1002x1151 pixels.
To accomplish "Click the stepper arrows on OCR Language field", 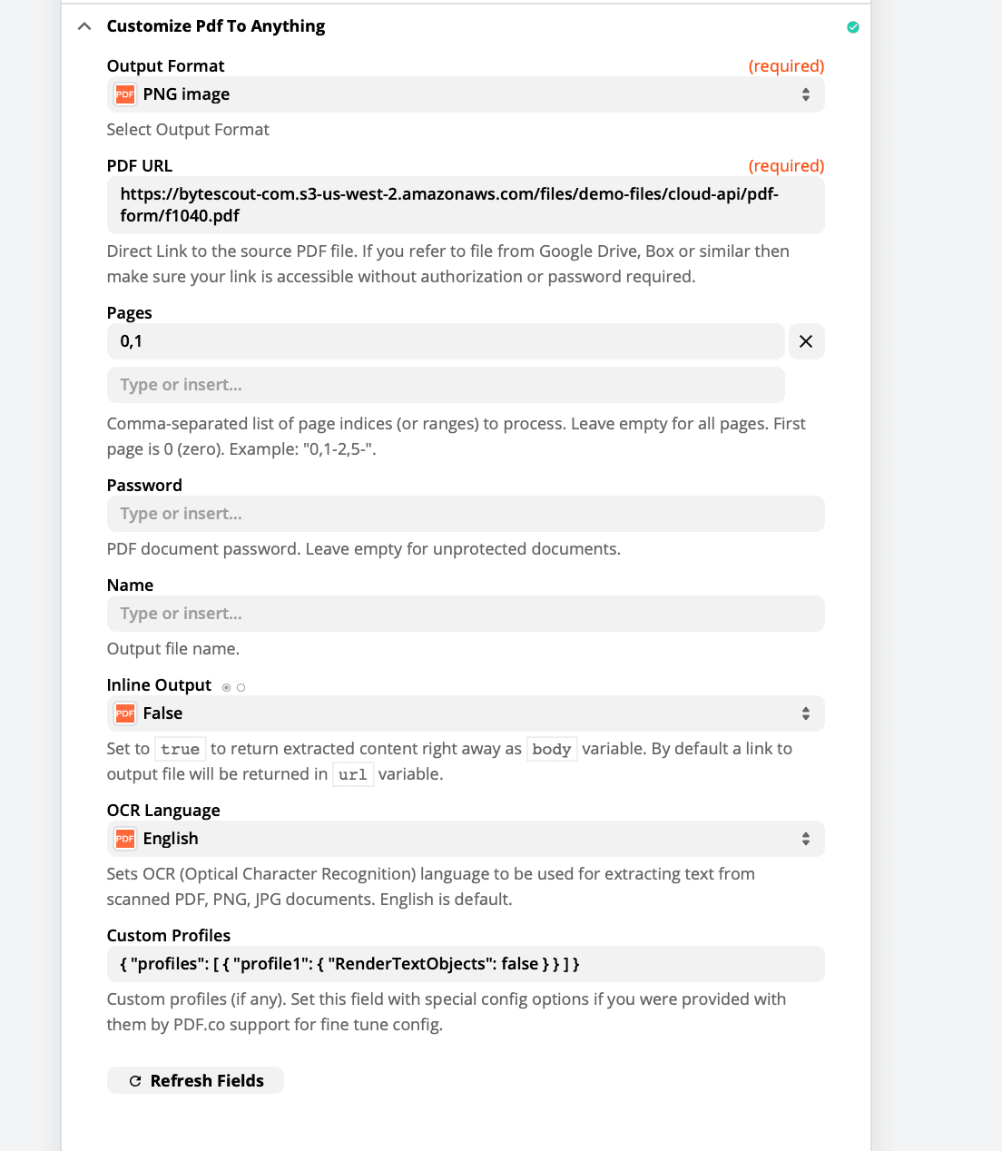I will pos(806,838).
